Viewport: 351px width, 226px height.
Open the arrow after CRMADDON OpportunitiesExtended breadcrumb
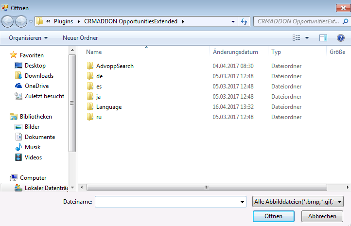pos(183,21)
